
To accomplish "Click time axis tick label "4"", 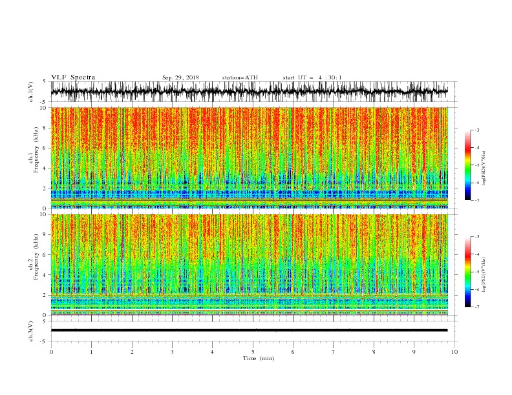I will tap(212, 352).
